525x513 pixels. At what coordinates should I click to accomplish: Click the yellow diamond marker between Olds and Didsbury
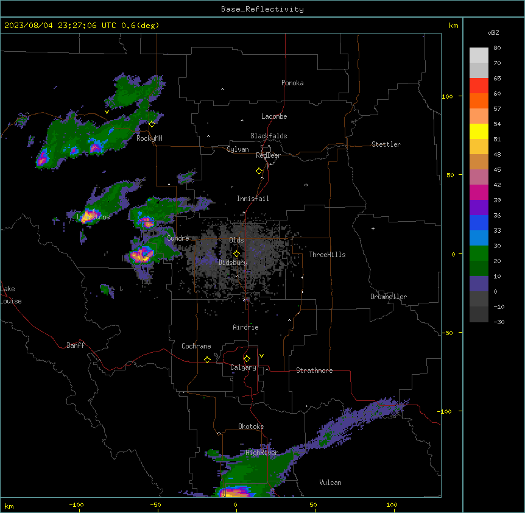(x=236, y=254)
